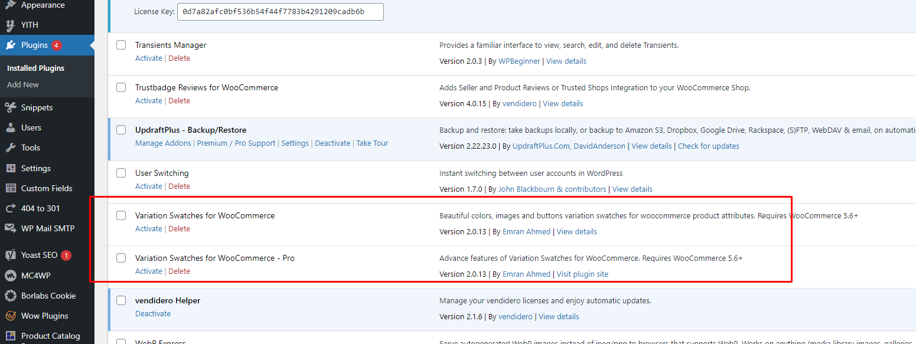
Task: Open John Blackbourn & contributors link
Action: coord(552,189)
